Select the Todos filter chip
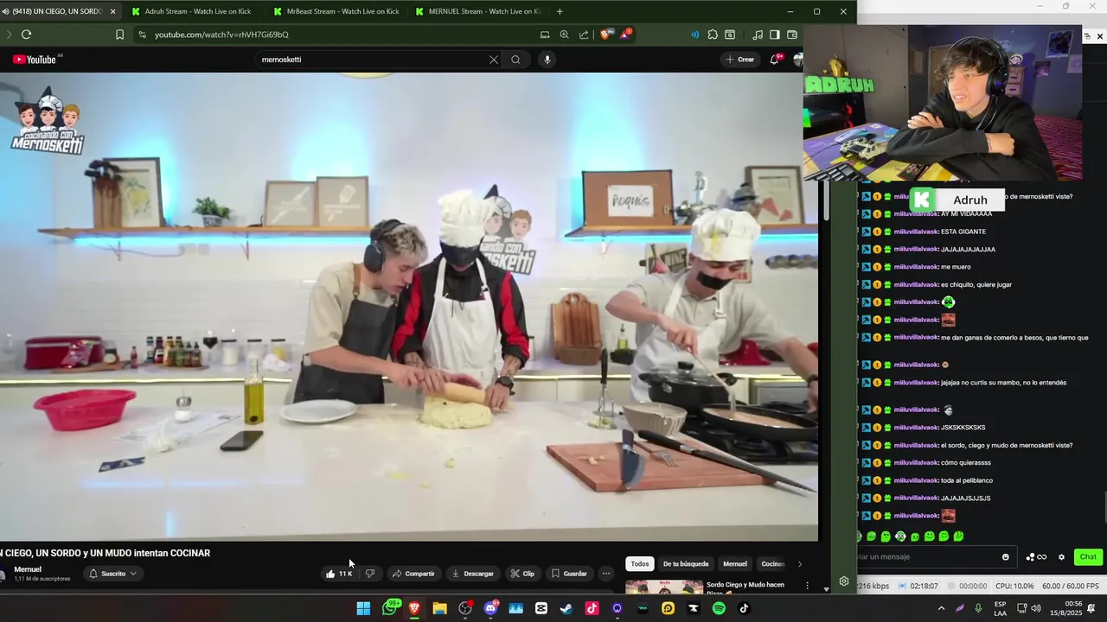Screen dimensions: 1107x622 pyautogui.click(x=640, y=564)
